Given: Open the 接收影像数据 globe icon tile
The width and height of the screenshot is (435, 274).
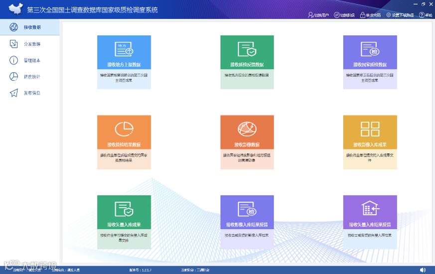Looking at the screenshot, I should point(247,129).
